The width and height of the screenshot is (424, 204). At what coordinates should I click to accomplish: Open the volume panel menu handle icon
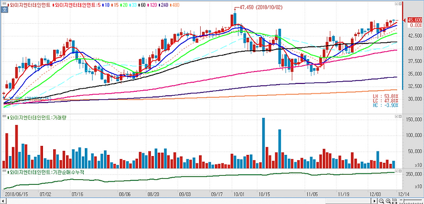[x=4, y=117]
